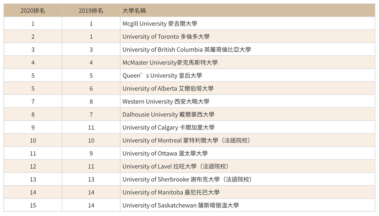Click 2019 rank '4' in McMaster row
This screenshot has height=216, width=379.
click(x=91, y=63)
